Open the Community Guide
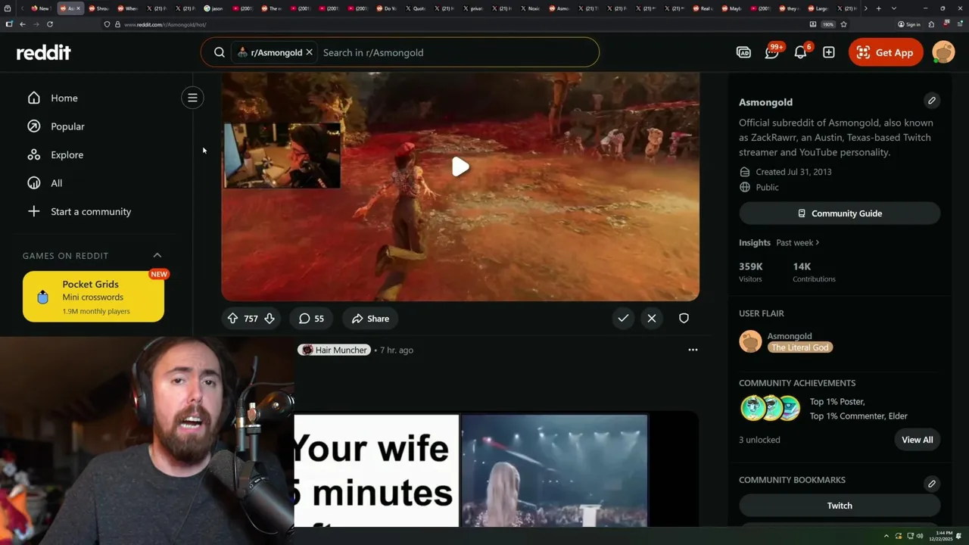The width and height of the screenshot is (969, 545). [x=840, y=213]
